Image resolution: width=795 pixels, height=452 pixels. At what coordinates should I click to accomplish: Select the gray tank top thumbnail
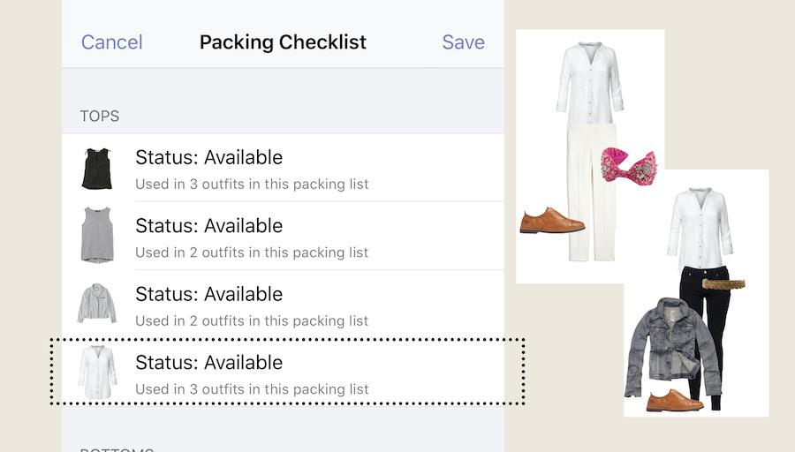pos(97,235)
